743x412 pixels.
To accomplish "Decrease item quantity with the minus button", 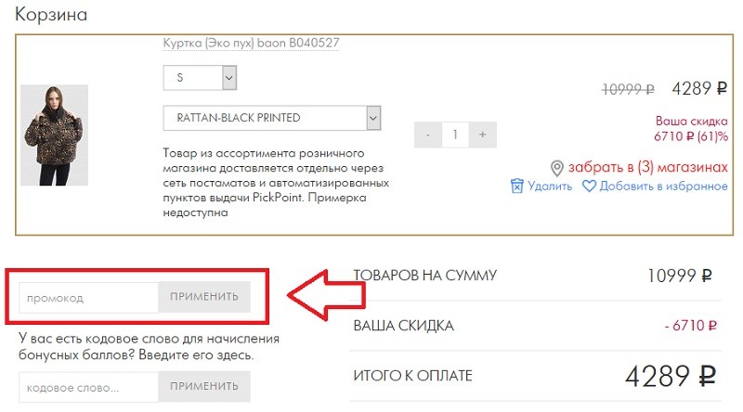I will (427, 135).
